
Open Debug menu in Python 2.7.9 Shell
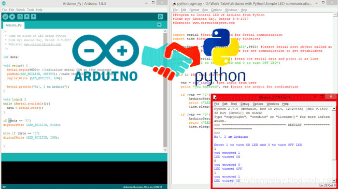[245, 104]
